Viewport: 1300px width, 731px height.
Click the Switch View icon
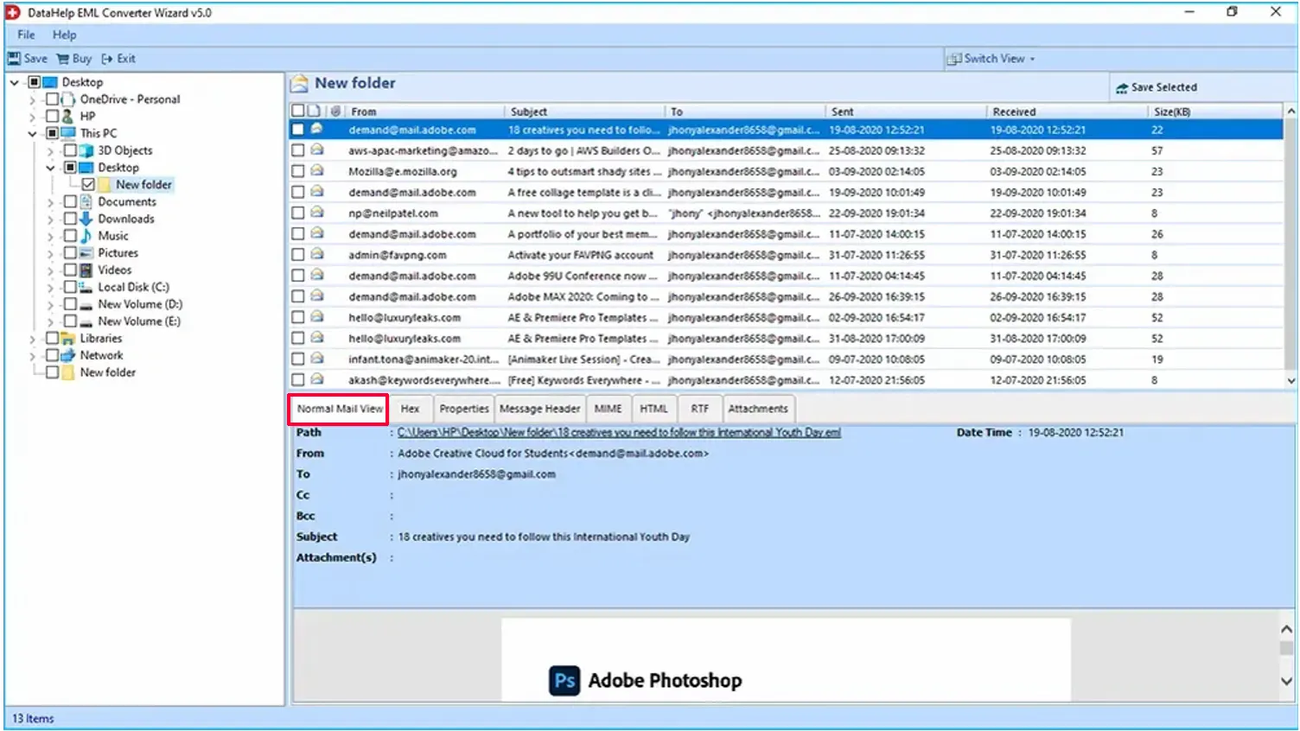(x=954, y=59)
